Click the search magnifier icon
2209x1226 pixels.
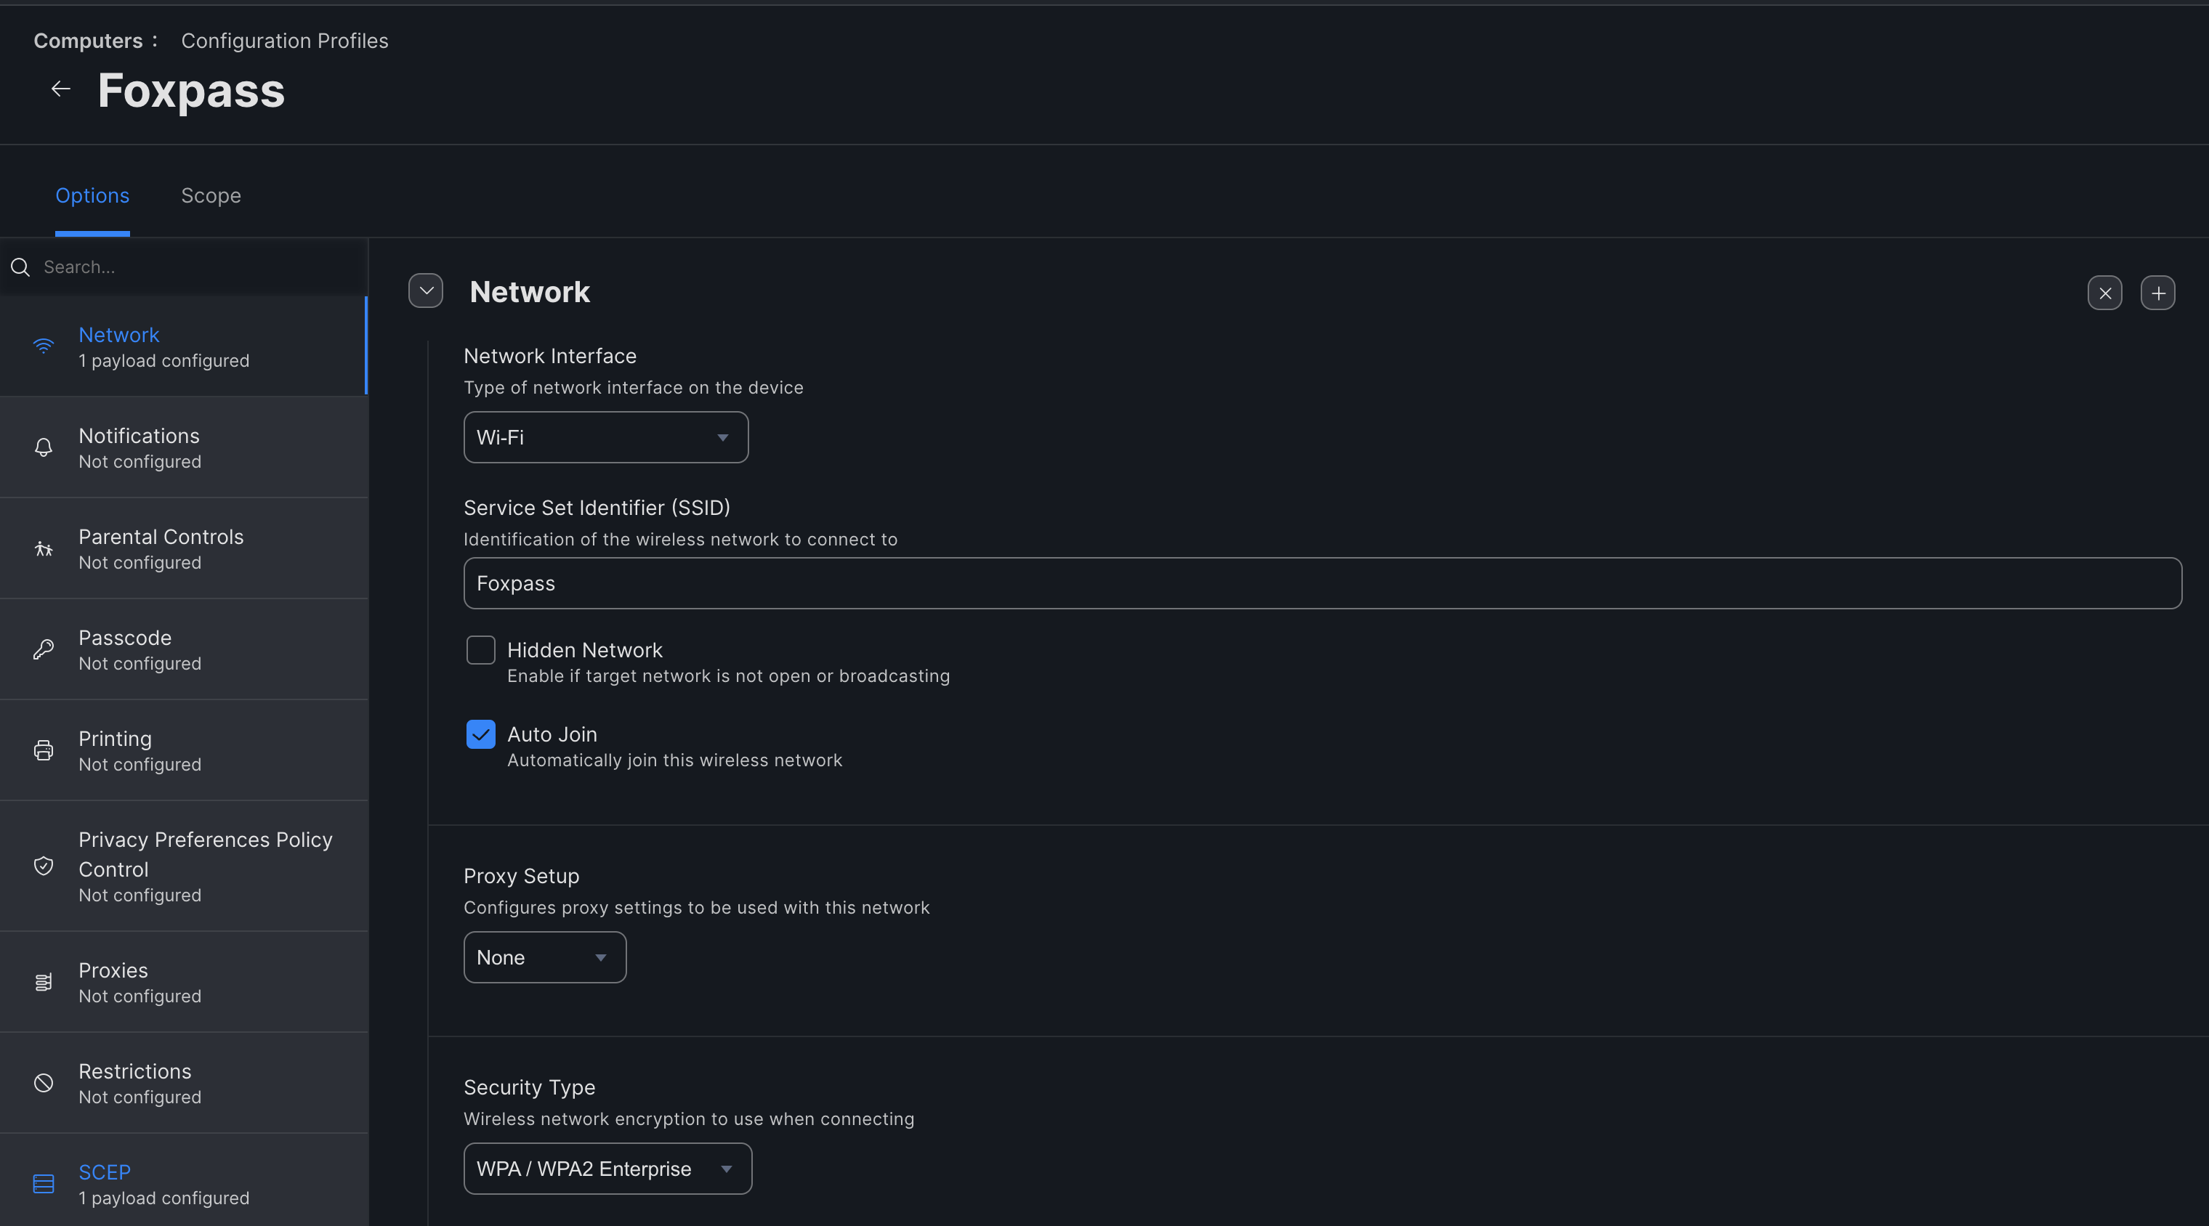click(20, 267)
